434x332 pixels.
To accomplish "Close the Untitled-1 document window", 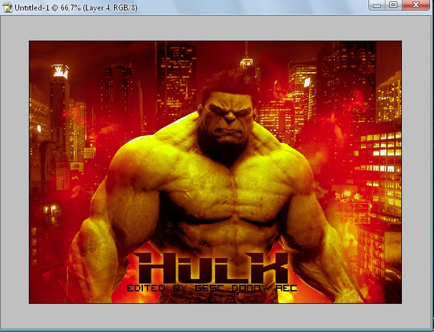I will (x=416, y=5).
